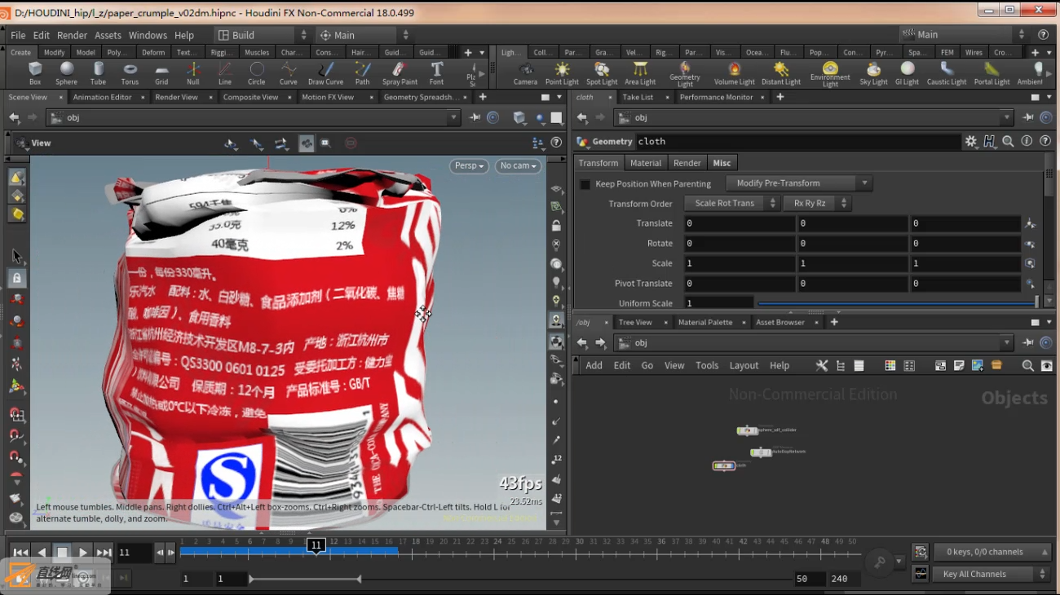Open the File menu
Image resolution: width=1060 pixels, height=595 pixels.
click(18, 35)
